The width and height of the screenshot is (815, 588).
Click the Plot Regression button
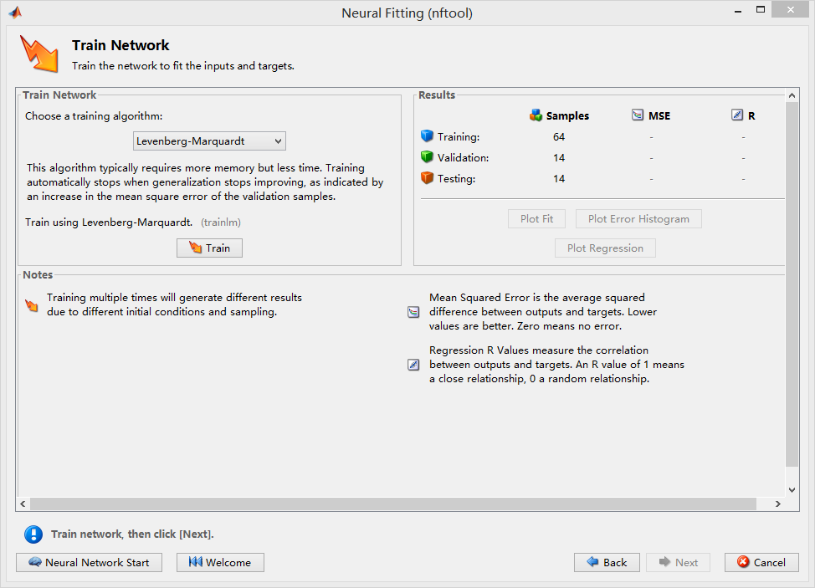click(605, 248)
